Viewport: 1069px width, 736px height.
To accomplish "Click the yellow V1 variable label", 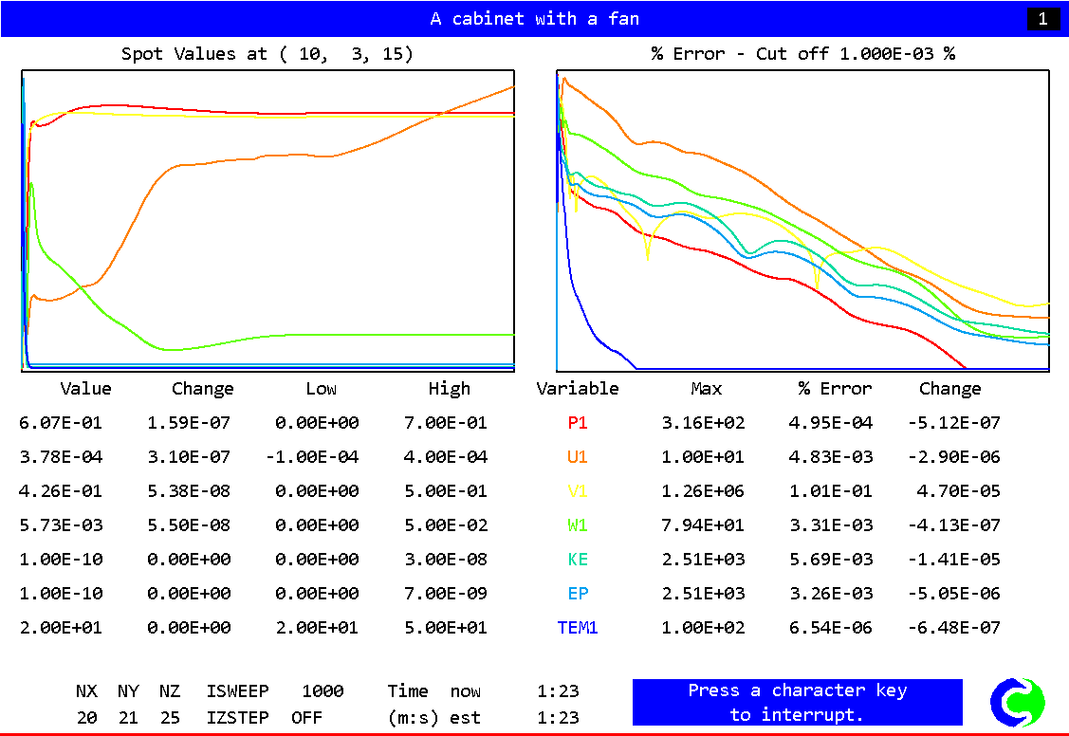I will pyautogui.click(x=578, y=491).
